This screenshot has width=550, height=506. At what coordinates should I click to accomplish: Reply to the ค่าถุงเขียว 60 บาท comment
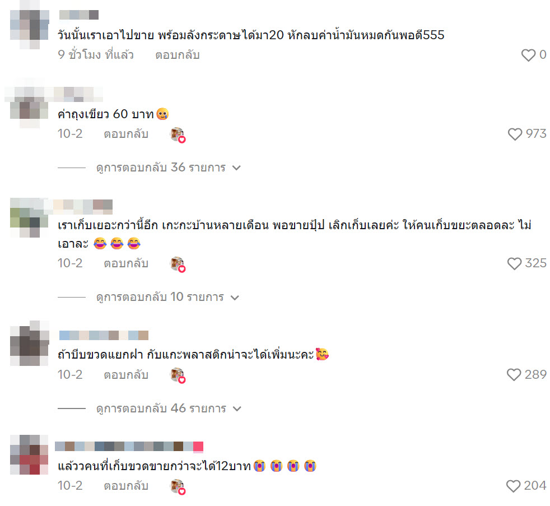pos(126,134)
